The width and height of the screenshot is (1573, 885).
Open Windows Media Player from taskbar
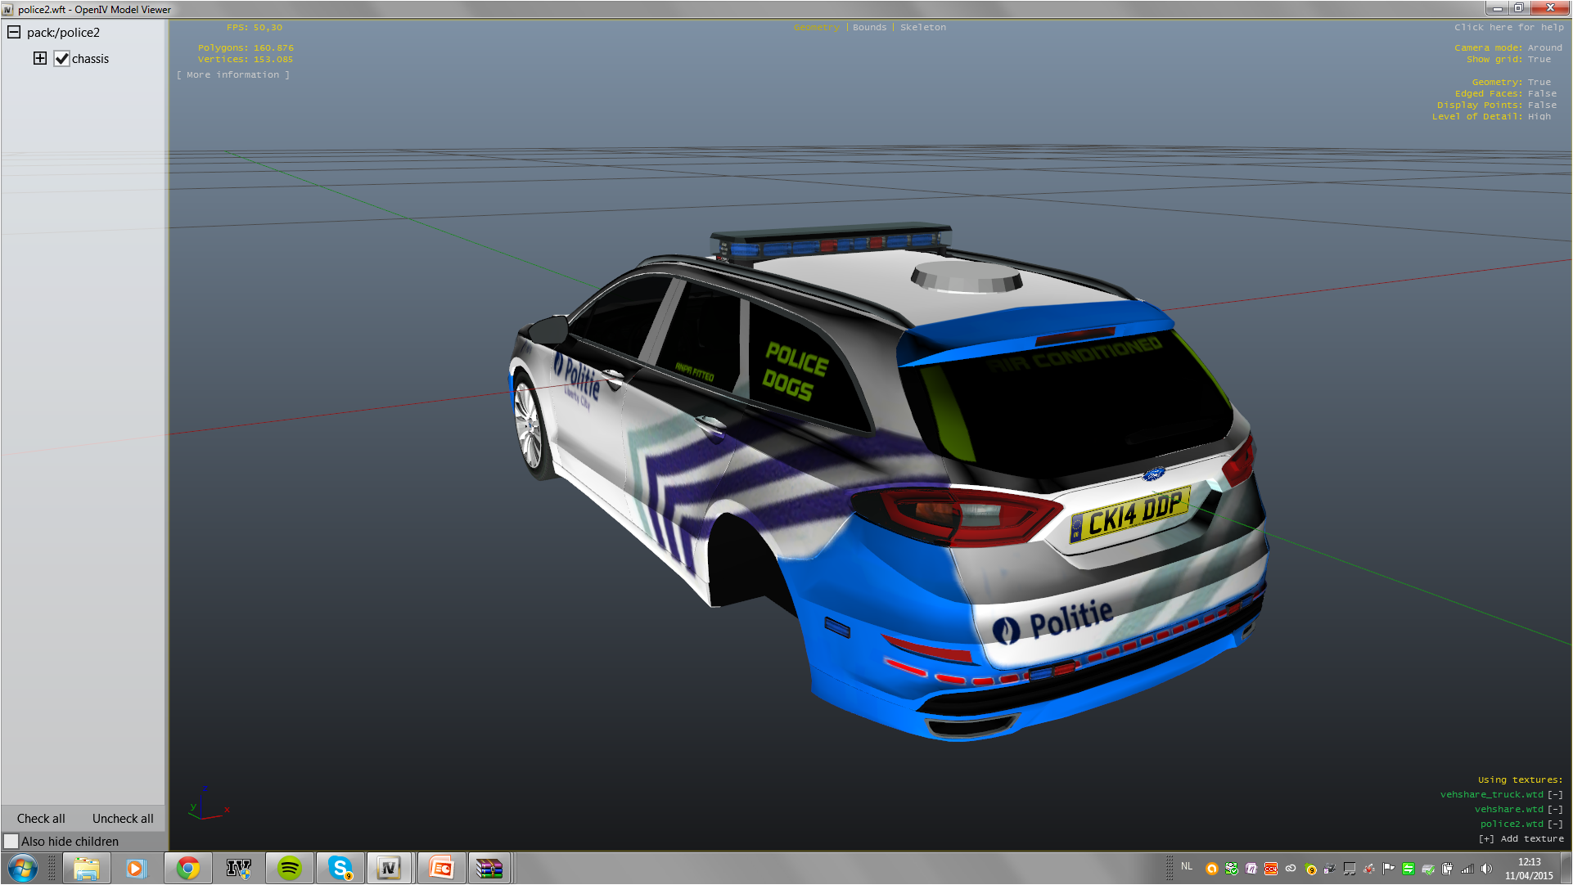point(136,868)
